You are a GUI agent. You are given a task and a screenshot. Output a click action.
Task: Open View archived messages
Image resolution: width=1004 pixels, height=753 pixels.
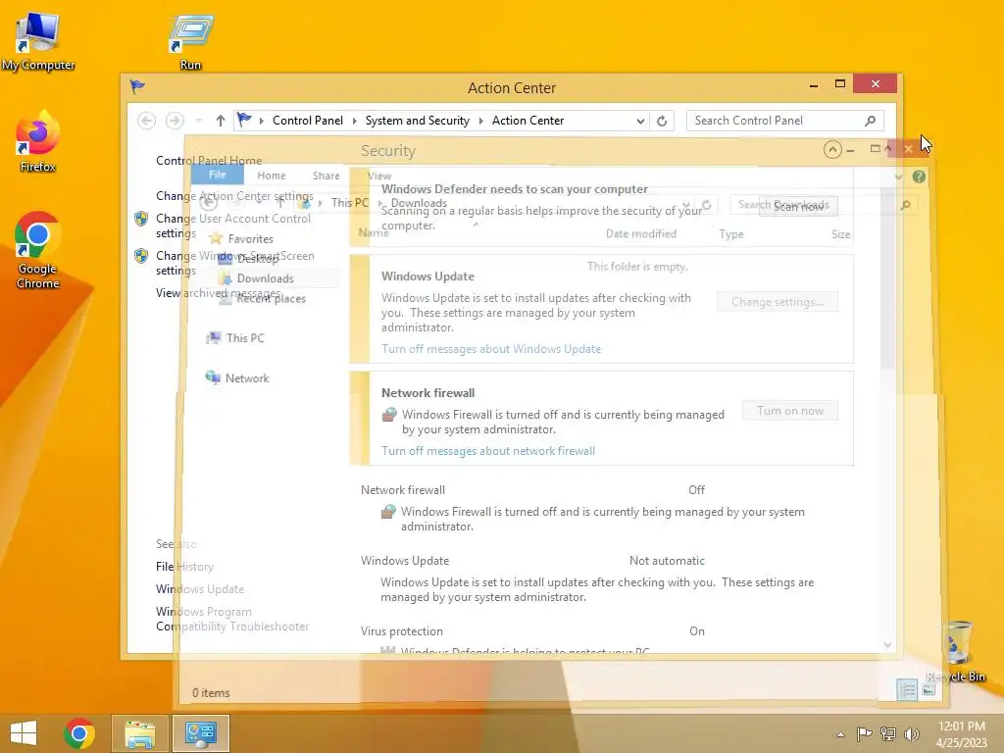218,293
